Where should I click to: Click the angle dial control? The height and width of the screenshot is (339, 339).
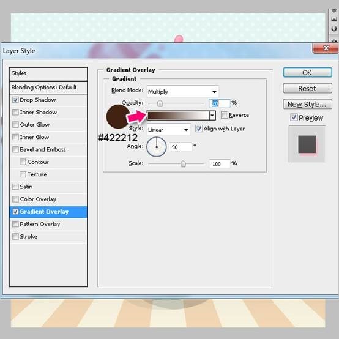tap(157, 147)
